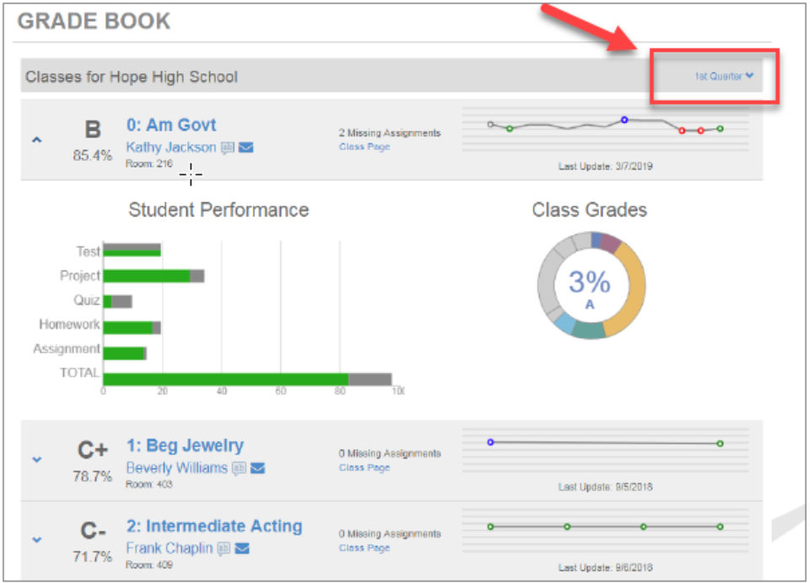
Task: Email Kathy Jackson via envelope icon
Action: tap(246, 147)
